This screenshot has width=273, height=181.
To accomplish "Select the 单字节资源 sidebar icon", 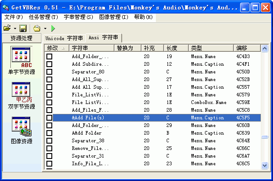I will [21, 60].
